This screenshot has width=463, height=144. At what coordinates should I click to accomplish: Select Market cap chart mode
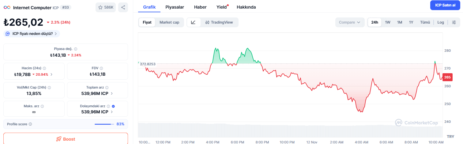(x=169, y=22)
